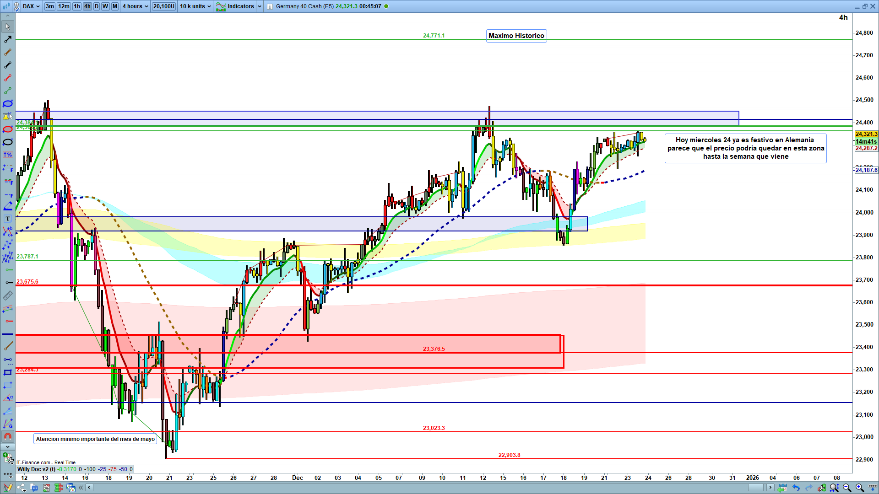Switch to the 1h timeframe
This screenshot has height=494, width=879.
tap(77, 6)
